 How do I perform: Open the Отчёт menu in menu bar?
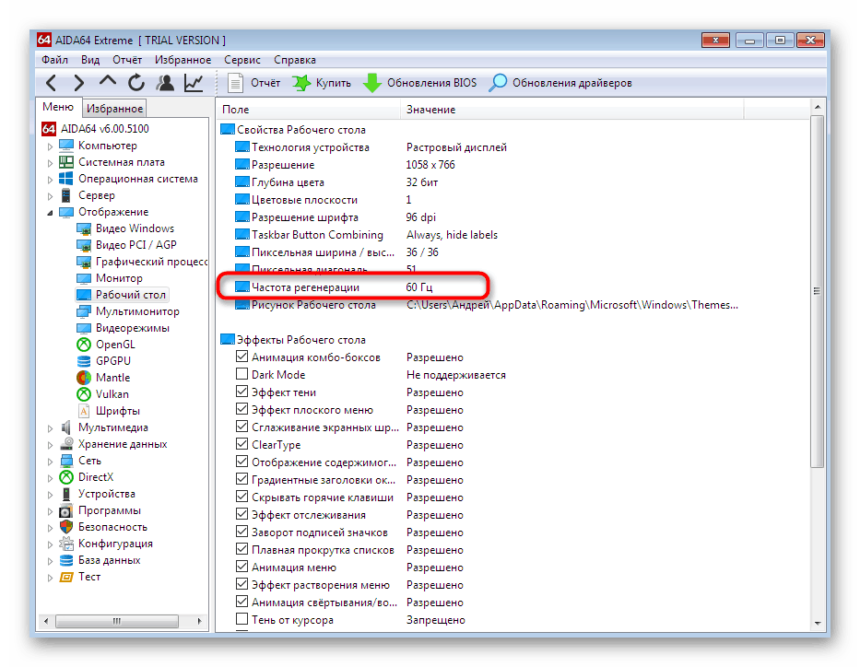(x=127, y=60)
